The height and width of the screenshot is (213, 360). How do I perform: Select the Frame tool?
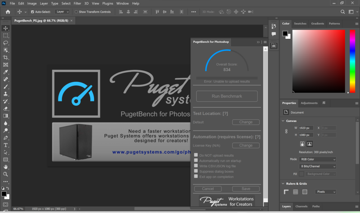(5, 65)
